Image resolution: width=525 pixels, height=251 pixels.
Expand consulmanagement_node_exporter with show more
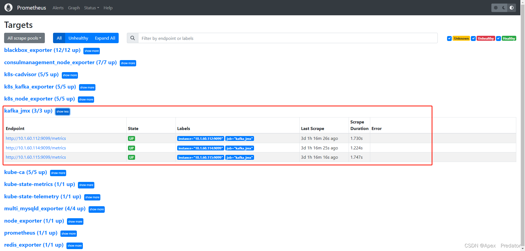point(128,63)
